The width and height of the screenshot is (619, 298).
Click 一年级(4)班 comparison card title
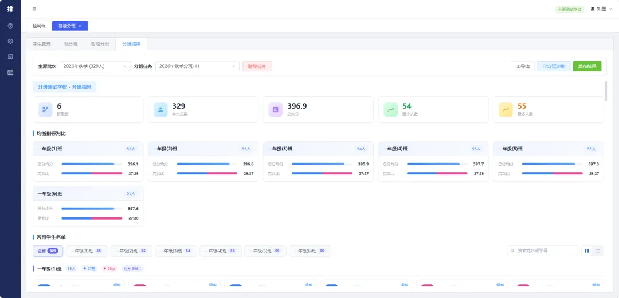coord(395,149)
